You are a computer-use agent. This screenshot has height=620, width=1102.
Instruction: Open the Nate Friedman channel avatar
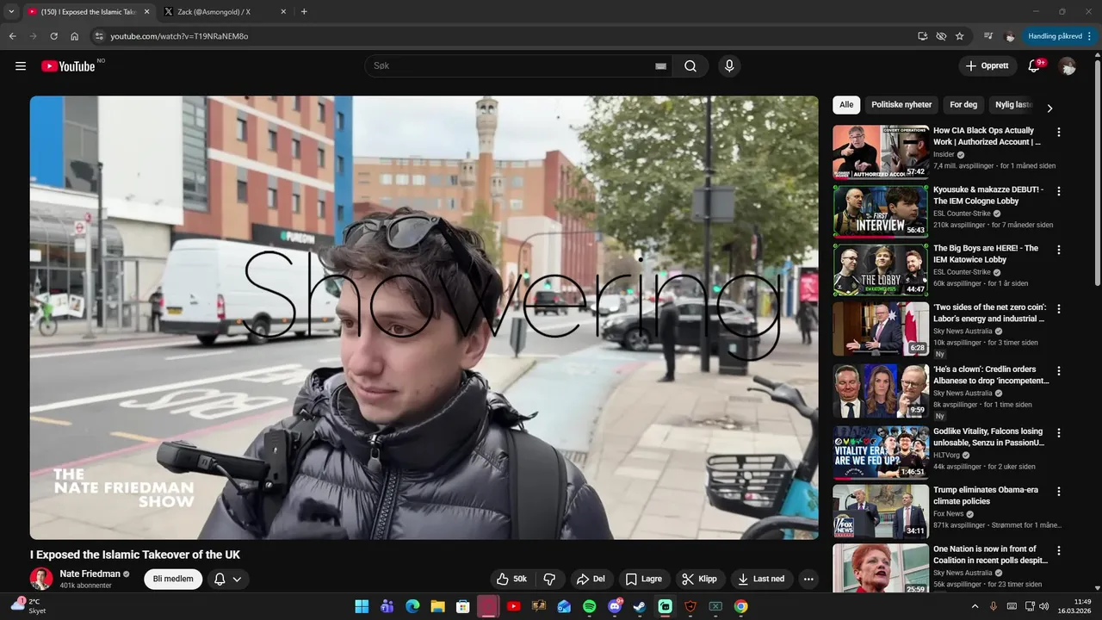pyautogui.click(x=41, y=579)
